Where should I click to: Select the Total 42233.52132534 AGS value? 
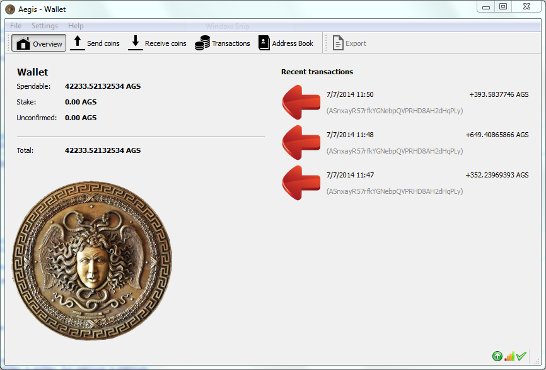[103, 150]
